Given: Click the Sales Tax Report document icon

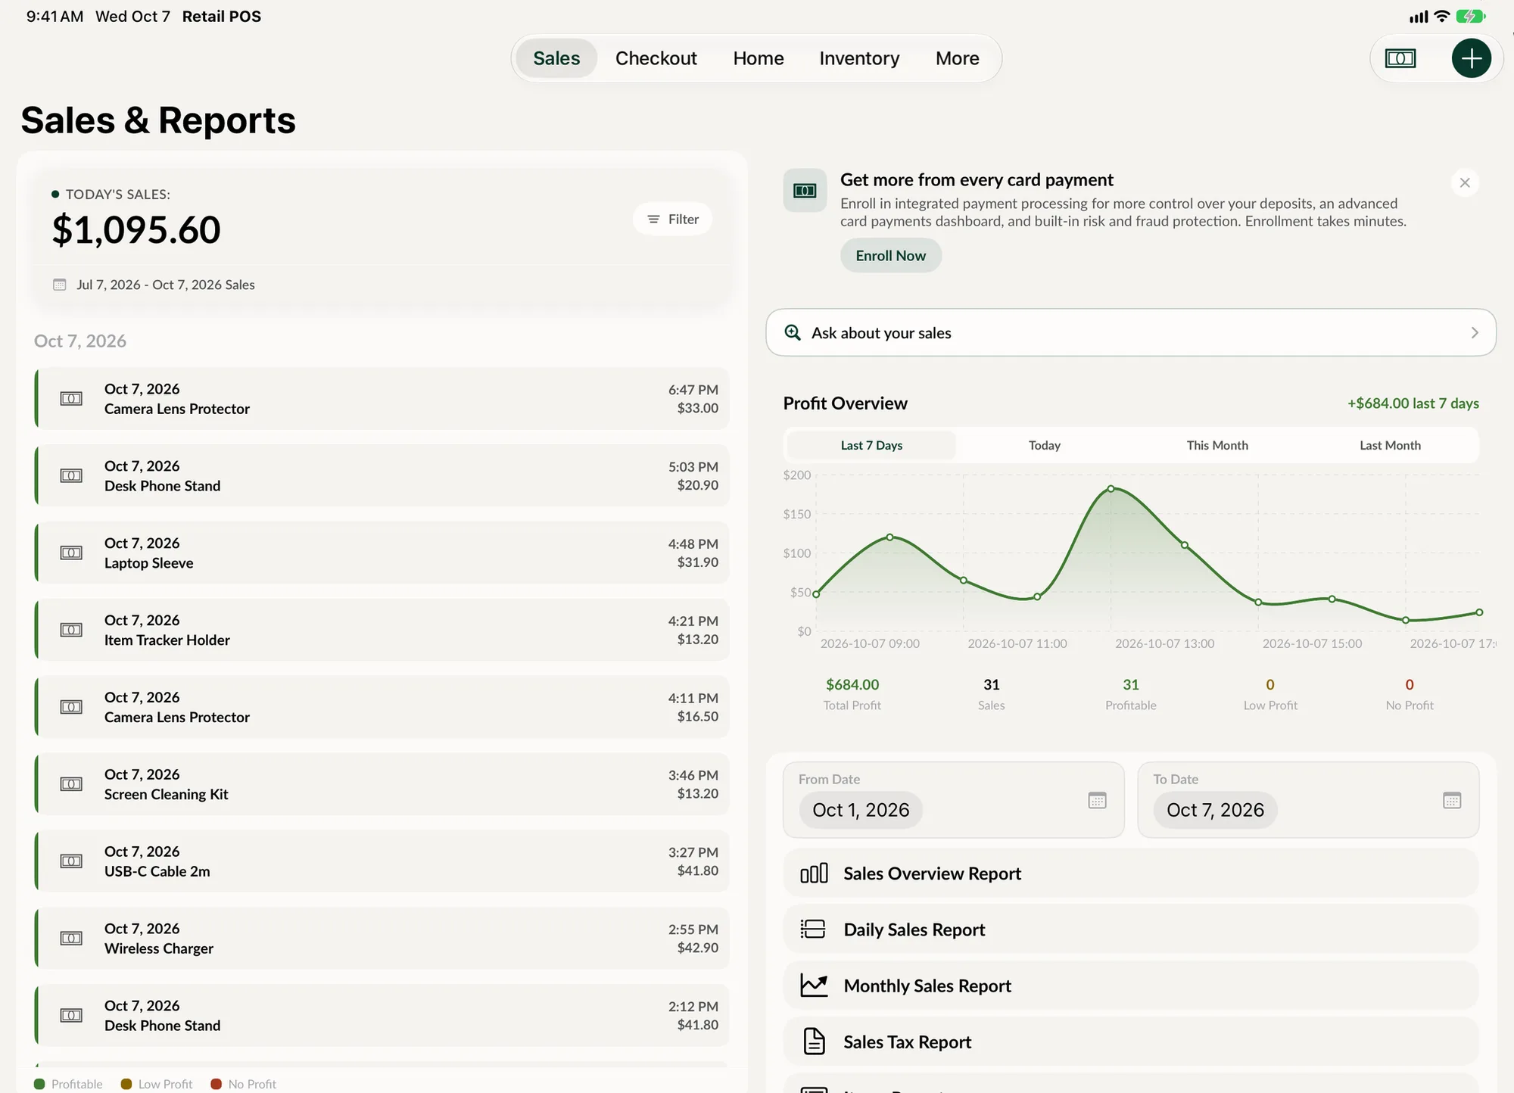Looking at the screenshot, I should [x=814, y=1042].
